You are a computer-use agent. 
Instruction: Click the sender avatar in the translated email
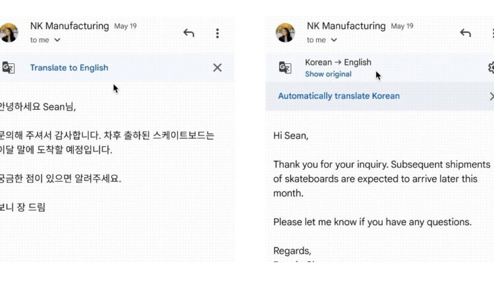[x=285, y=33]
